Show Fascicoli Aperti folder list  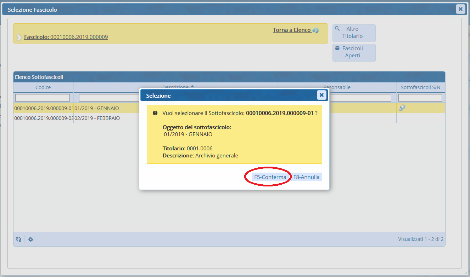[354, 52]
